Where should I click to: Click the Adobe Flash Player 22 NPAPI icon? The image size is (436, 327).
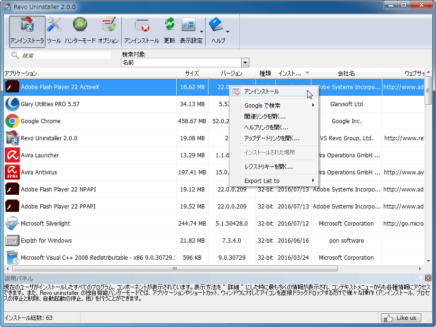[x=12, y=190]
